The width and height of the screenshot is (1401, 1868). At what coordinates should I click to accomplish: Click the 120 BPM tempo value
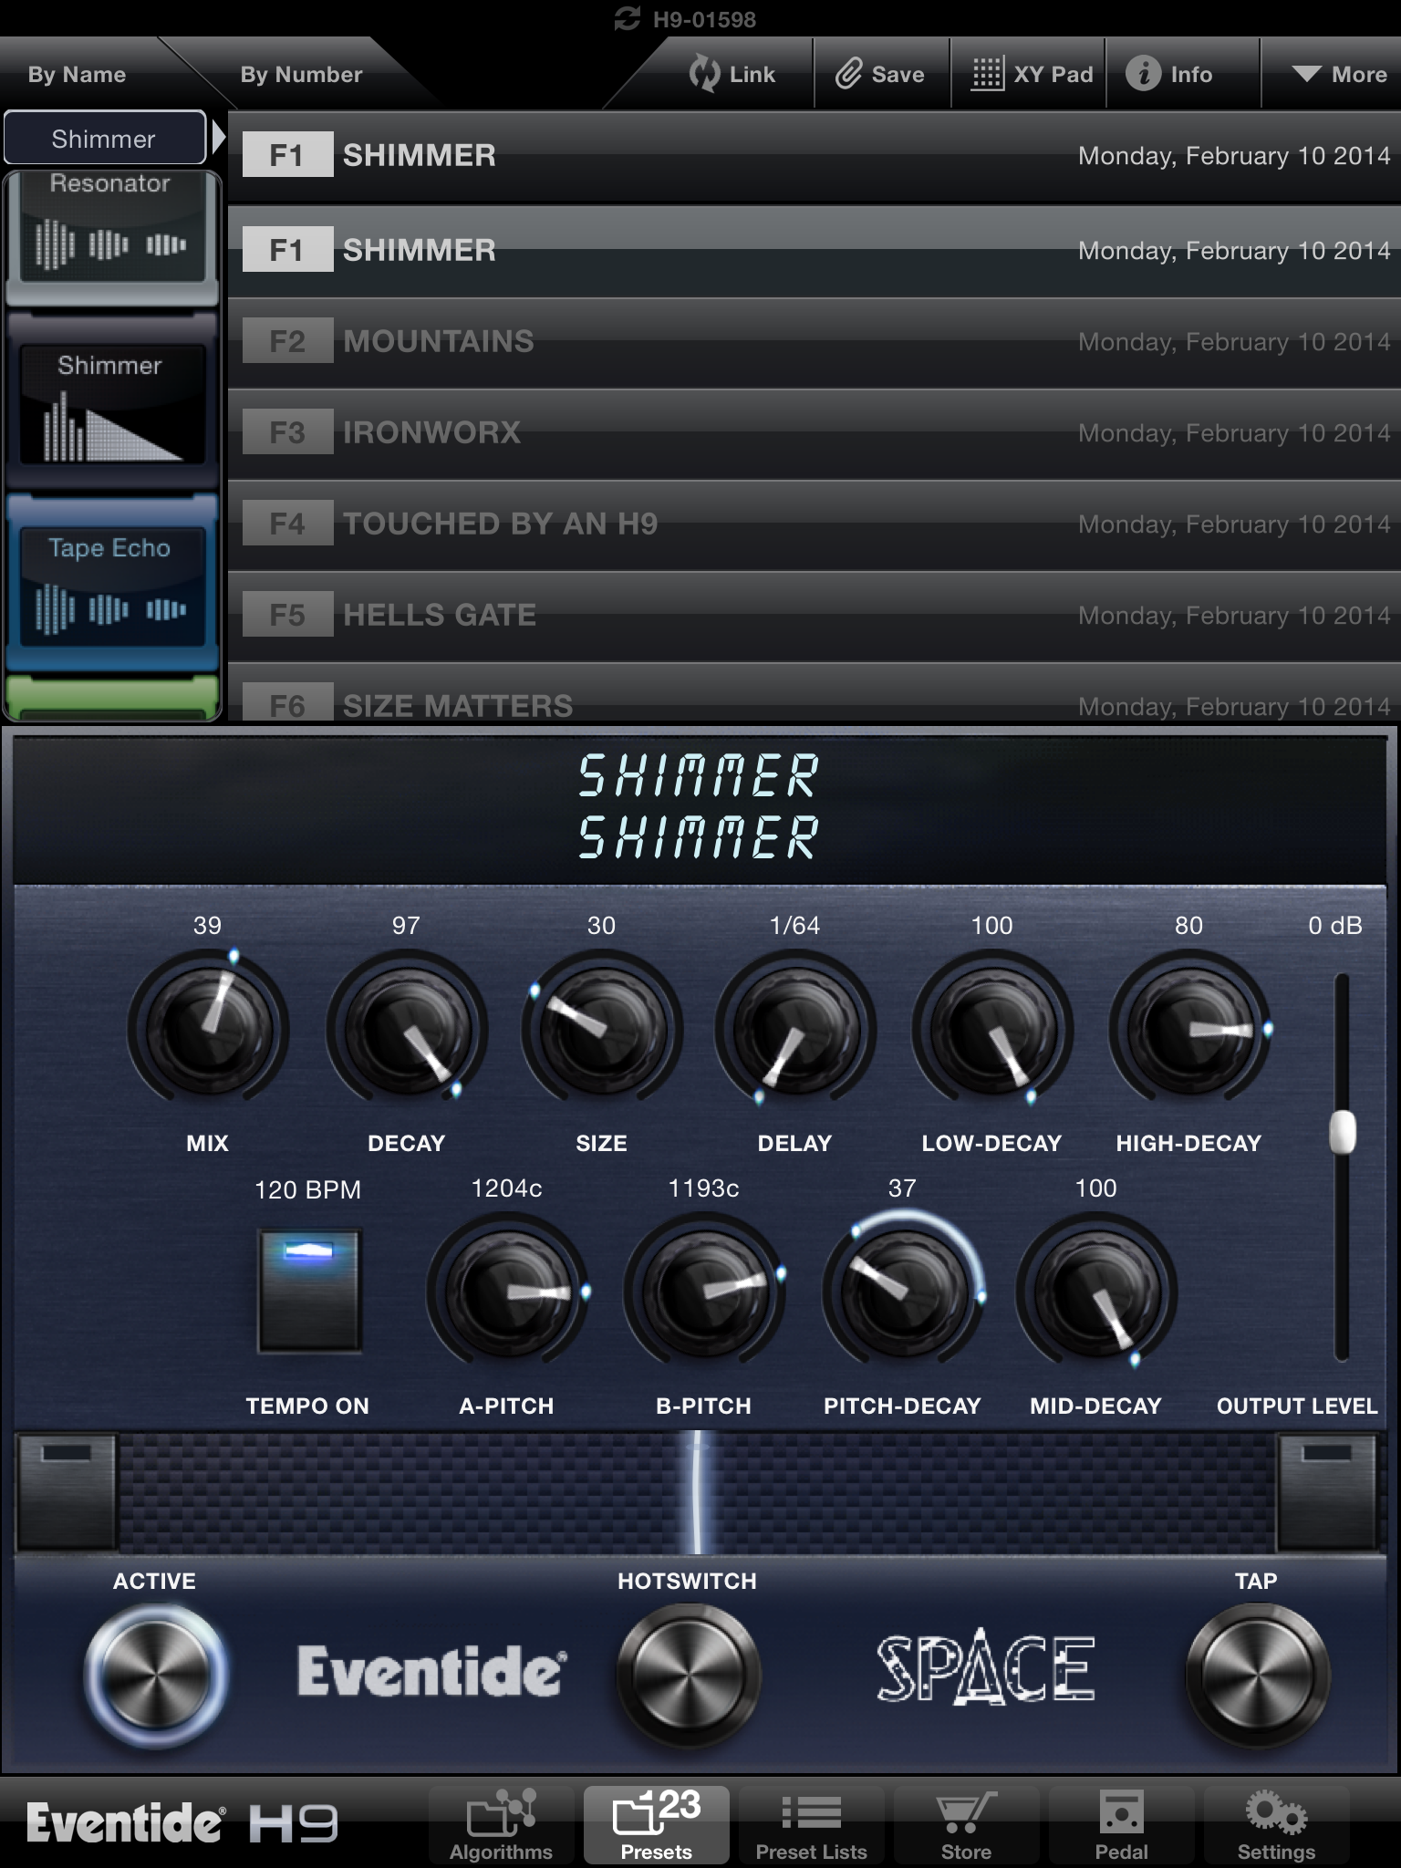tap(308, 1189)
